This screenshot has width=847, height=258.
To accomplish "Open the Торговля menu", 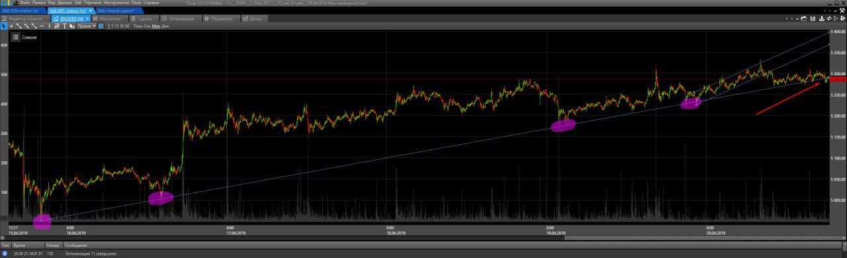I will coord(93,3).
